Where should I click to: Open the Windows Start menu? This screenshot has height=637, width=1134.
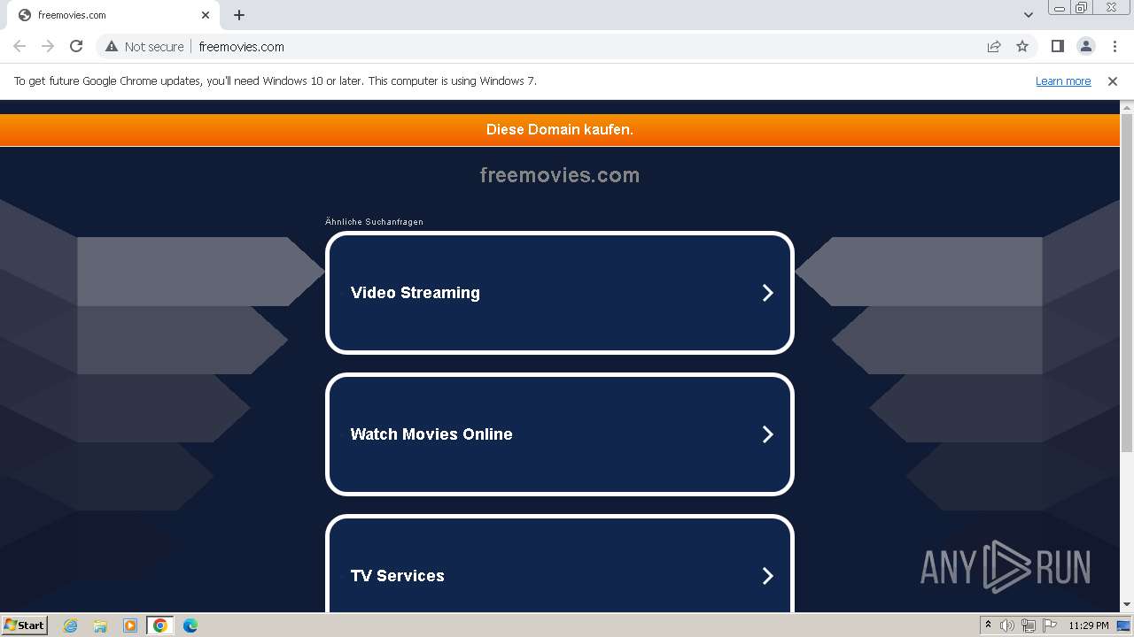click(x=25, y=625)
